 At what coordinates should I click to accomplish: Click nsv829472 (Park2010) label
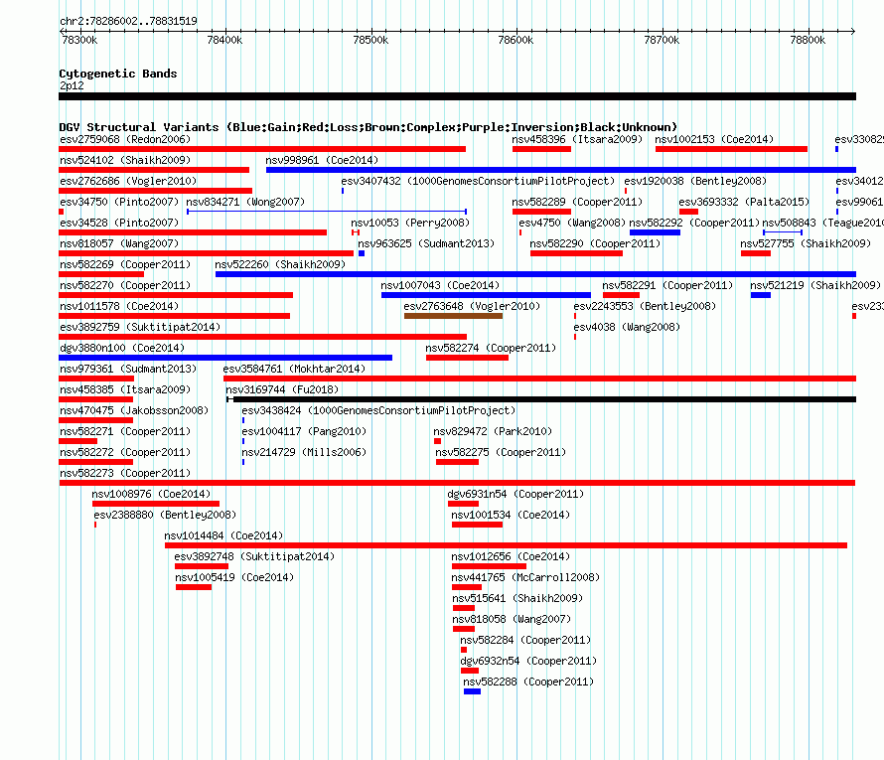point(493,431)
